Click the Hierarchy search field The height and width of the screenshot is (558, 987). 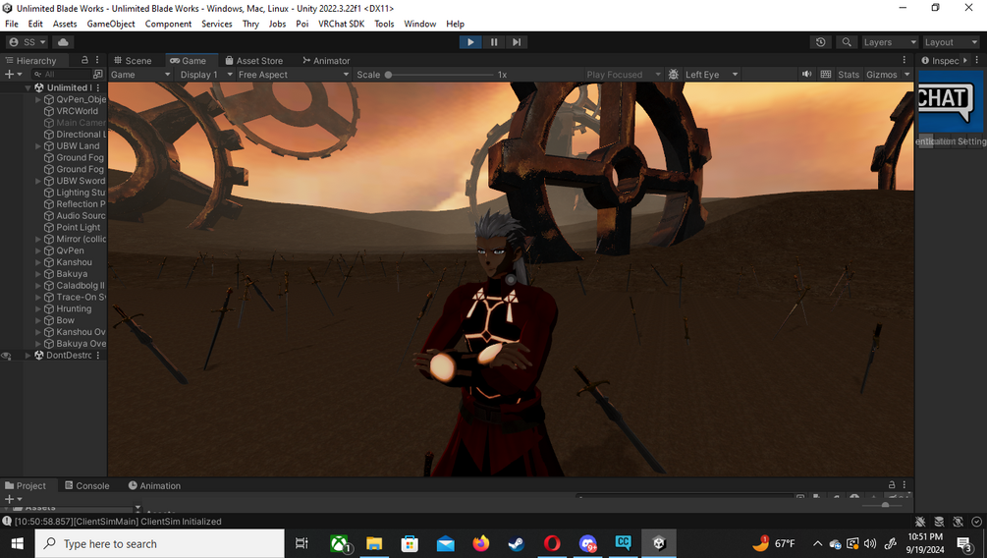[62, 75]
